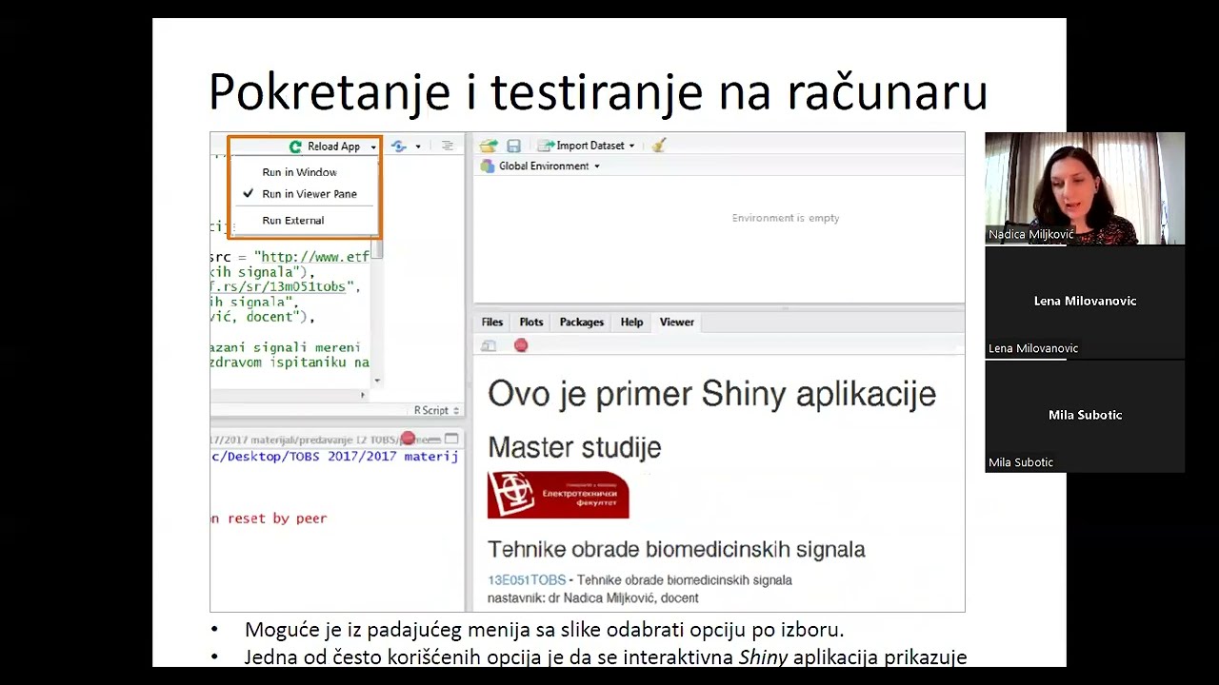
Task: Click the f.rs/sr/13m051tobs link in code
Action: [x=280, y=286]
